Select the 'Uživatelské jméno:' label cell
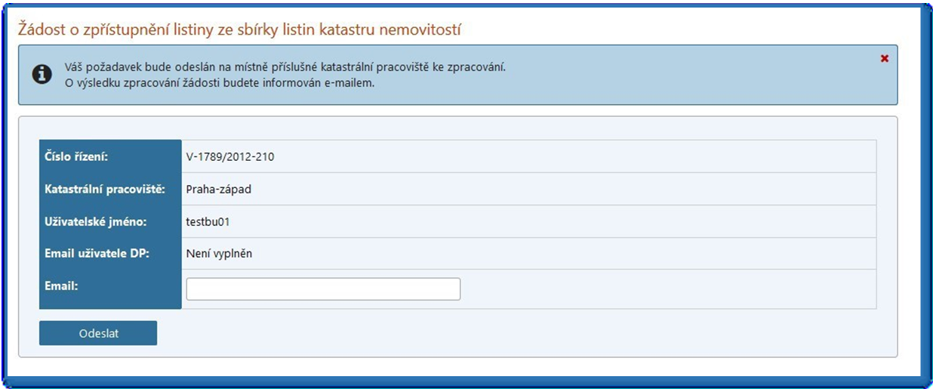 coord(109,222)
